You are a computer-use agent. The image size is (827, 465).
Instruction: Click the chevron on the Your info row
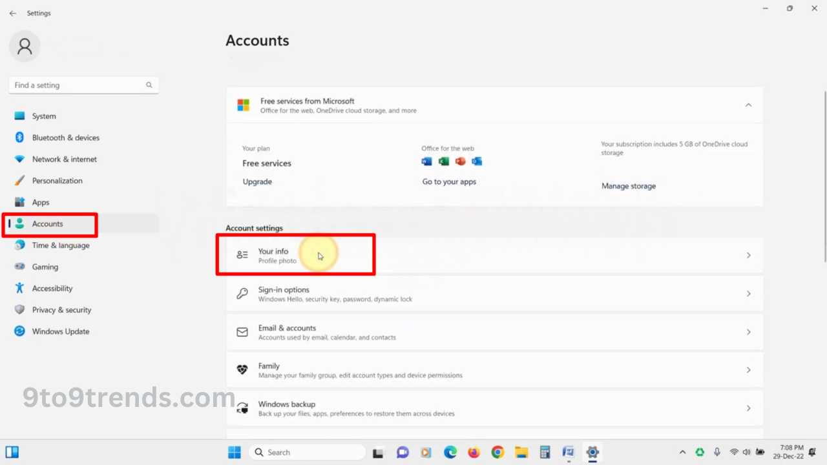[x=748, y=255]
